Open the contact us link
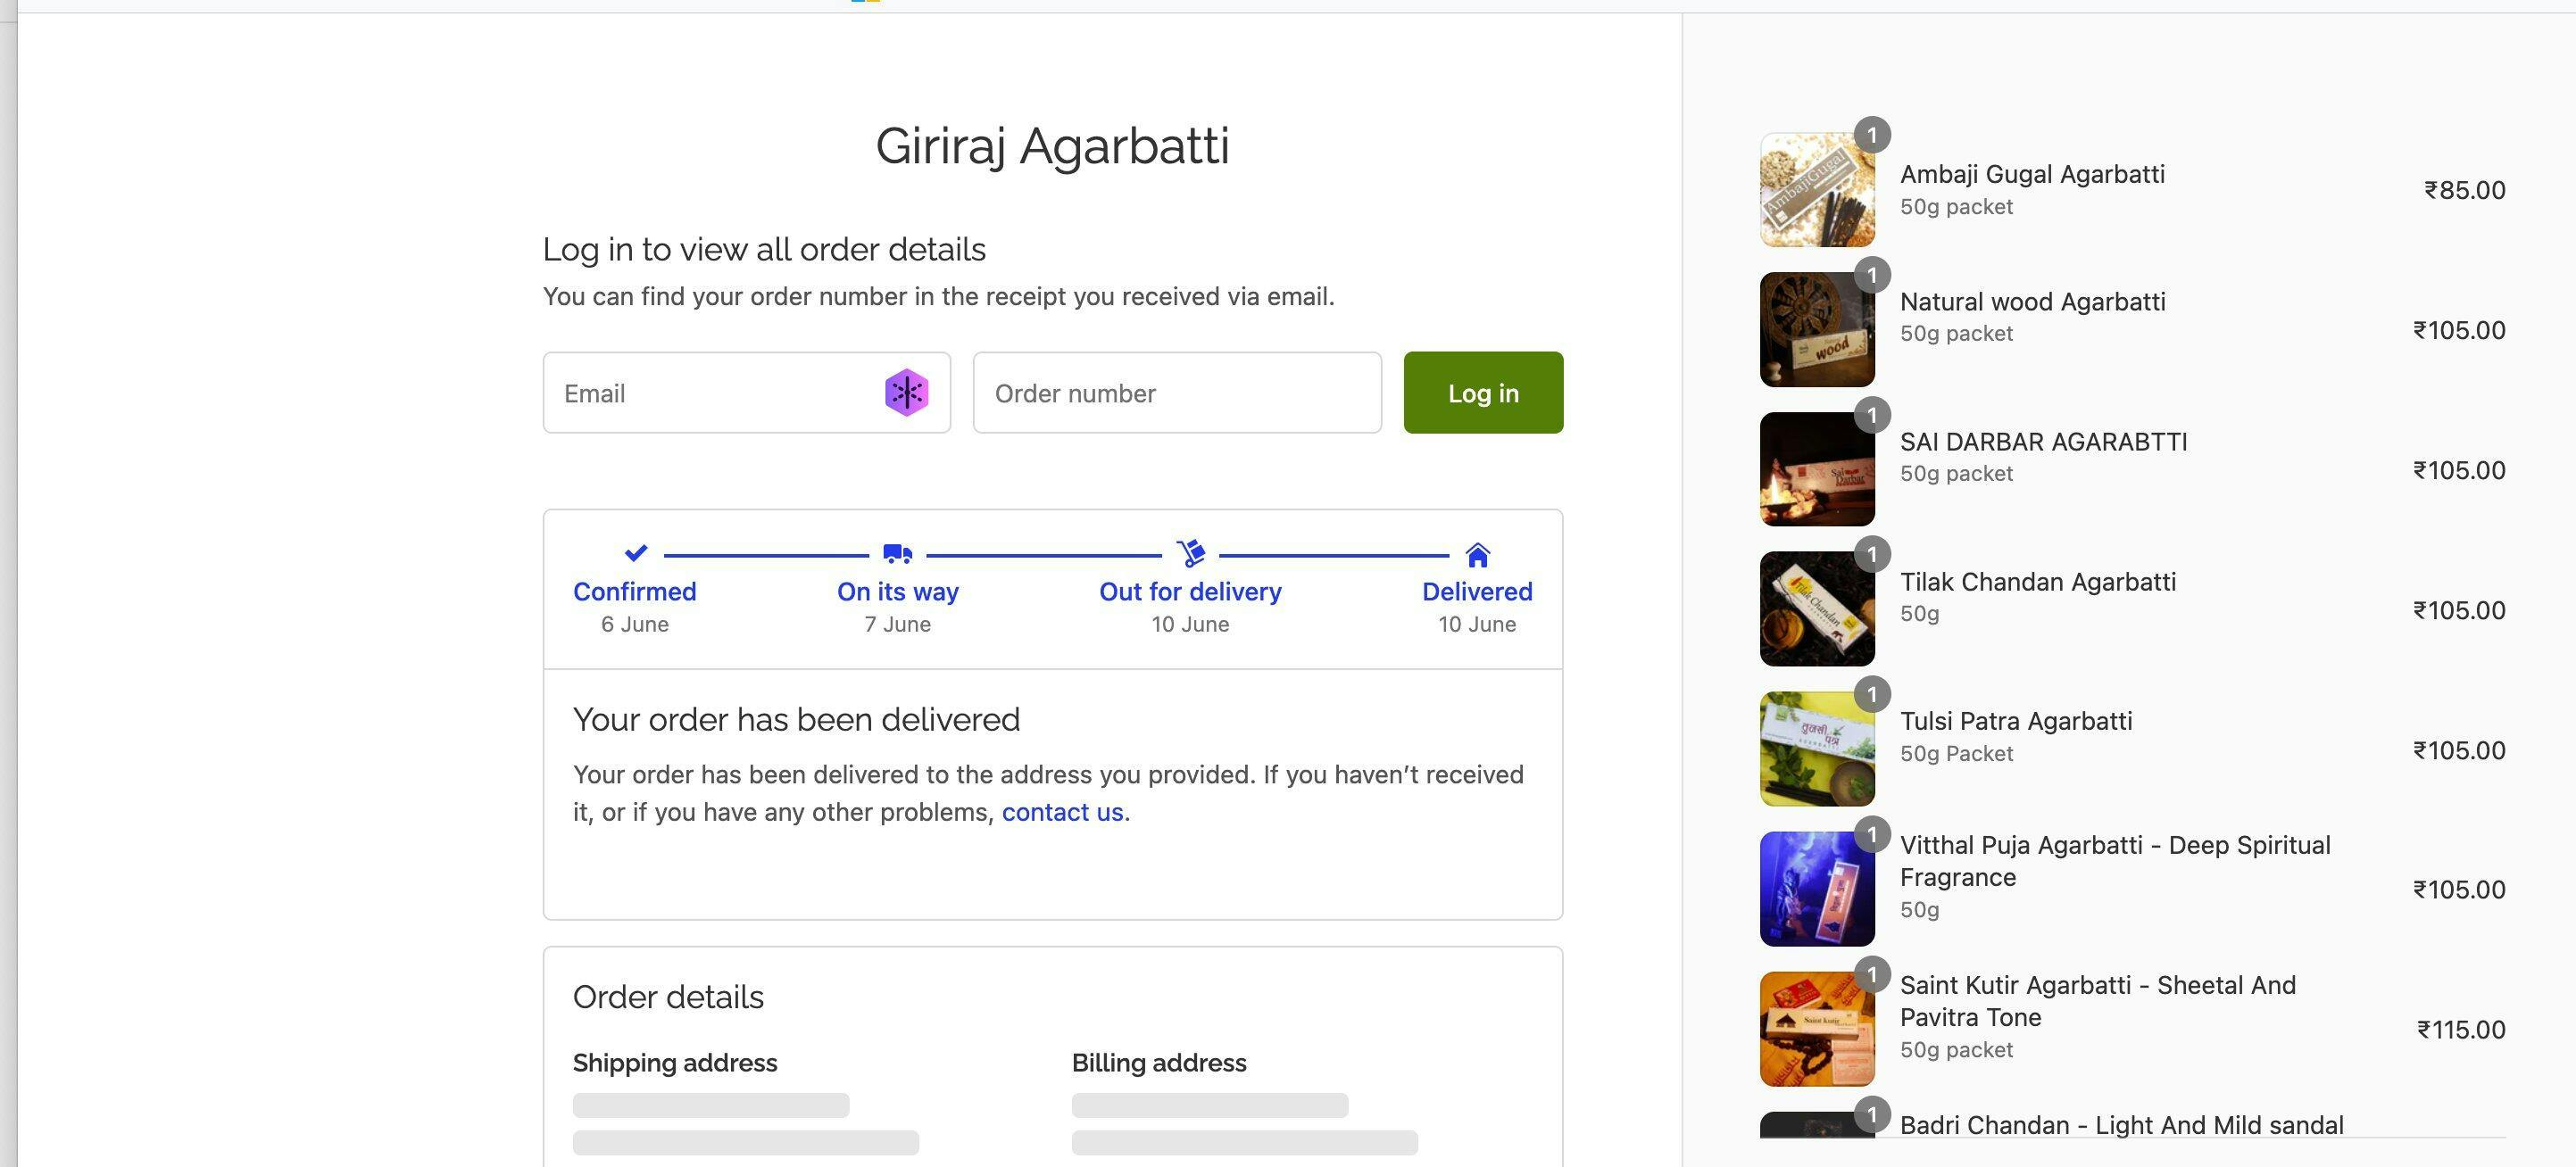2576x1167 pixels. click(x=1062, y=812)
